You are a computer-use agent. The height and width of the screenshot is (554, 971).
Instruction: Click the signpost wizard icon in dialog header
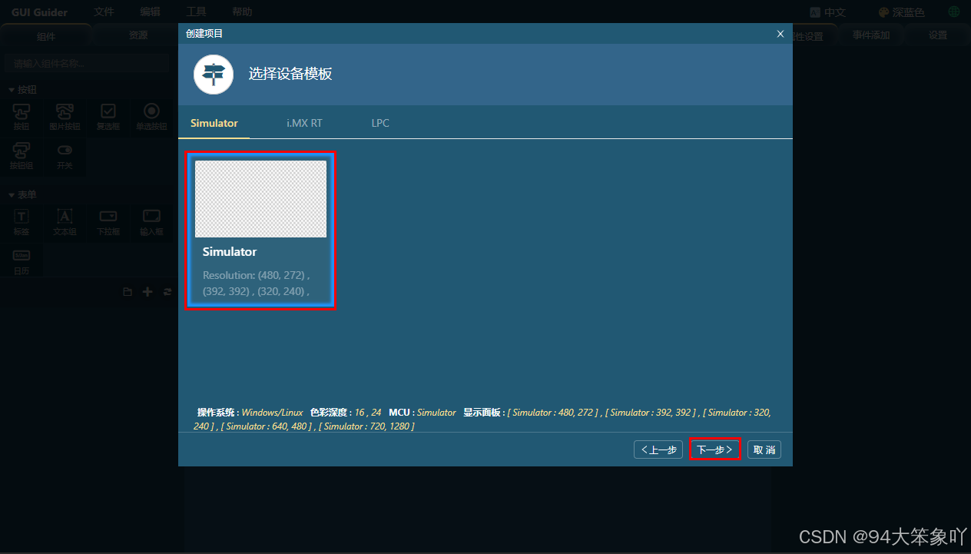point(214,75)
